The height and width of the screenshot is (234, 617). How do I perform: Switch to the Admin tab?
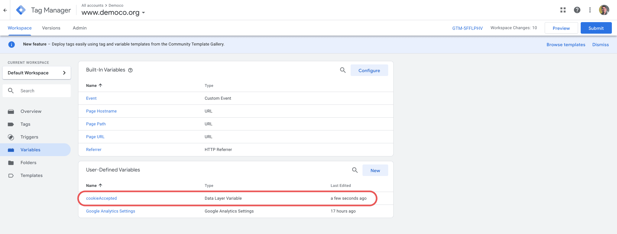pos(80,28)
